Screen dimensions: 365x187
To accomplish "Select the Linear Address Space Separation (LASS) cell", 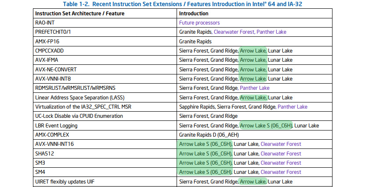I will (x=105, y=98).
